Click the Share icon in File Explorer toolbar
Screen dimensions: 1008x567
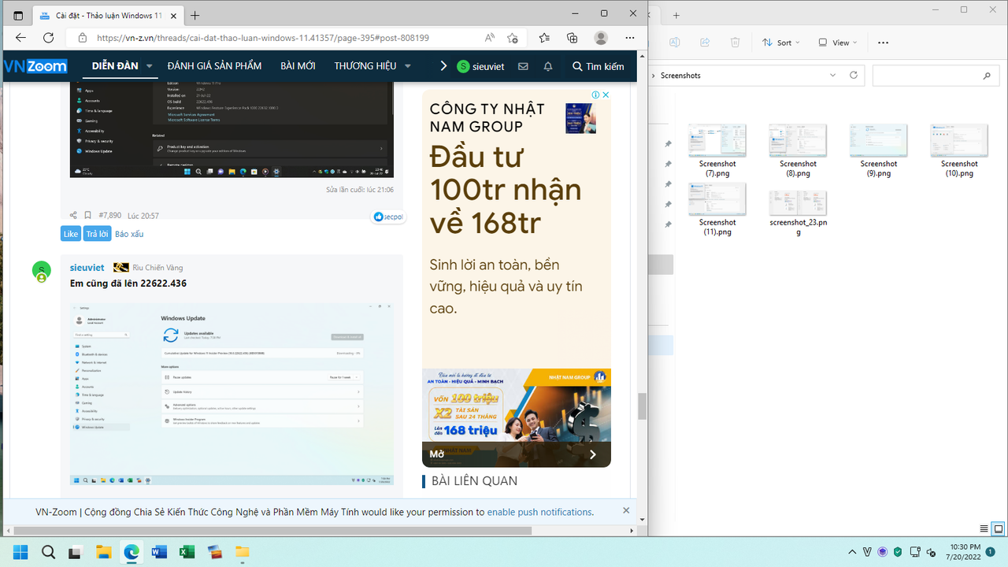705,43
